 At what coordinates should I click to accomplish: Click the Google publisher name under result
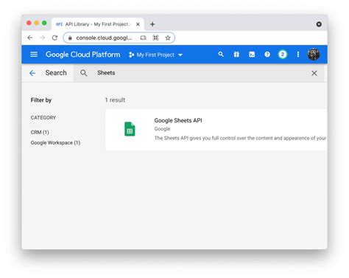tap(162, 129)
